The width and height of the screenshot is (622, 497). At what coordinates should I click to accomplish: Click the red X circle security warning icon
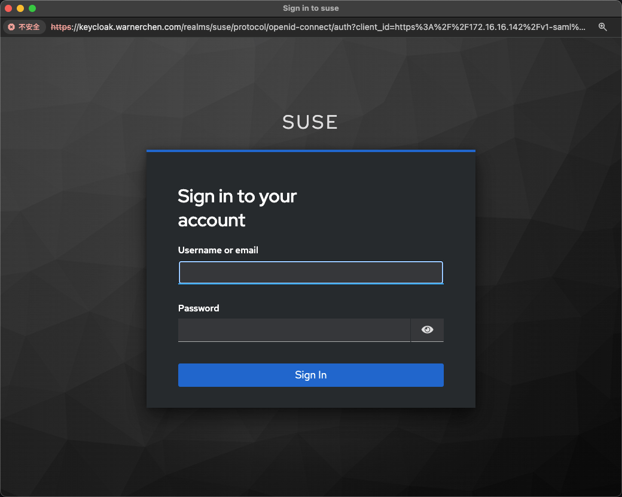click(11, 27)
